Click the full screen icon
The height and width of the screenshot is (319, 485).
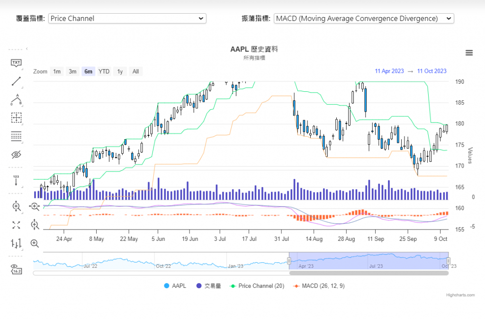click(x=16, y=225)
